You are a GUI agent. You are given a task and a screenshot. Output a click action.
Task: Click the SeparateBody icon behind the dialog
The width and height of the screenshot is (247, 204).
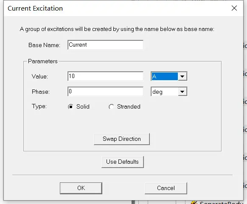coord(194,202)
